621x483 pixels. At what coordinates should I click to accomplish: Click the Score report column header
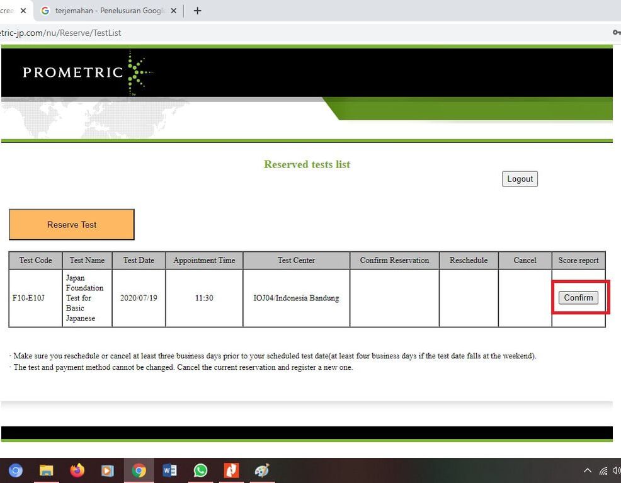(x=578, y=260)
